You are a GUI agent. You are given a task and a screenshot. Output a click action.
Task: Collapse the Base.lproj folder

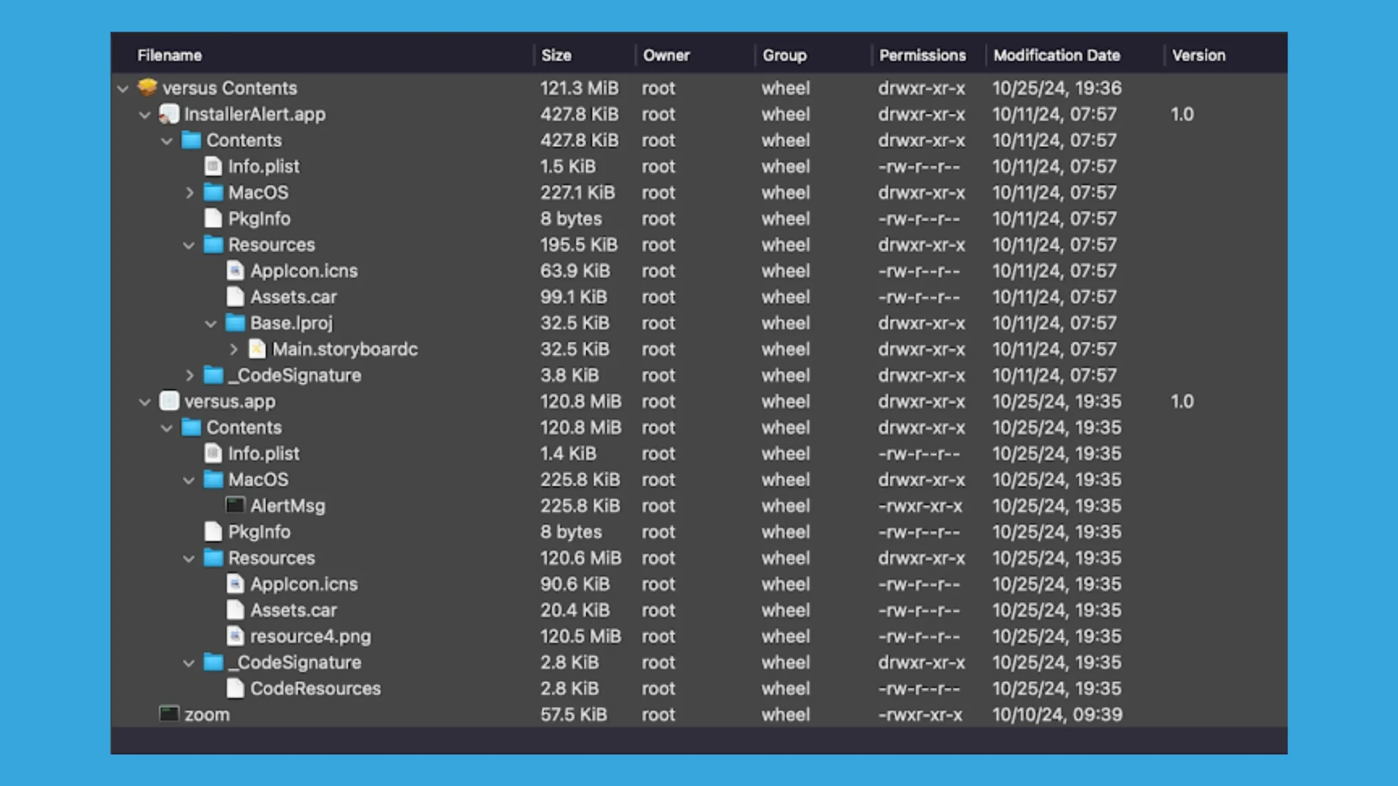pos(211,324)
